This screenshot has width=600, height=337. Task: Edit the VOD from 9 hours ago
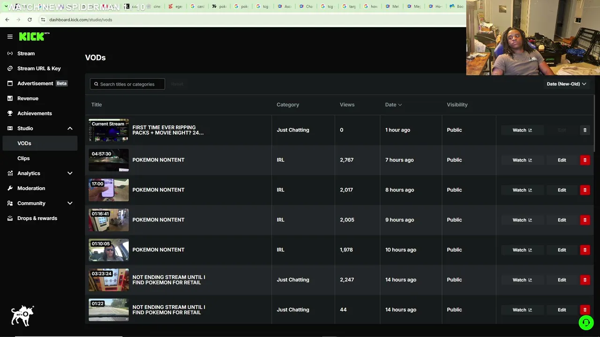[562, 220]
